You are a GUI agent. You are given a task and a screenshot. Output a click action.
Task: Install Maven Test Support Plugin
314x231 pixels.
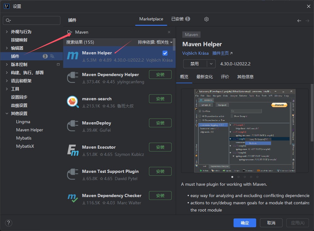[x=160, y=171]
